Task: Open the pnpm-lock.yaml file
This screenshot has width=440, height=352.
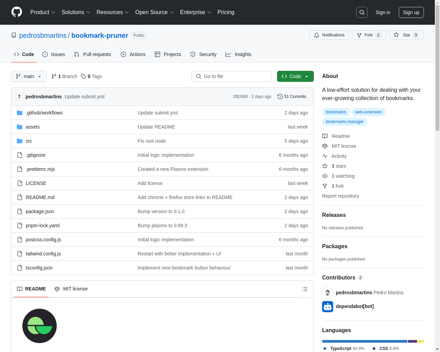Action: 43,225
